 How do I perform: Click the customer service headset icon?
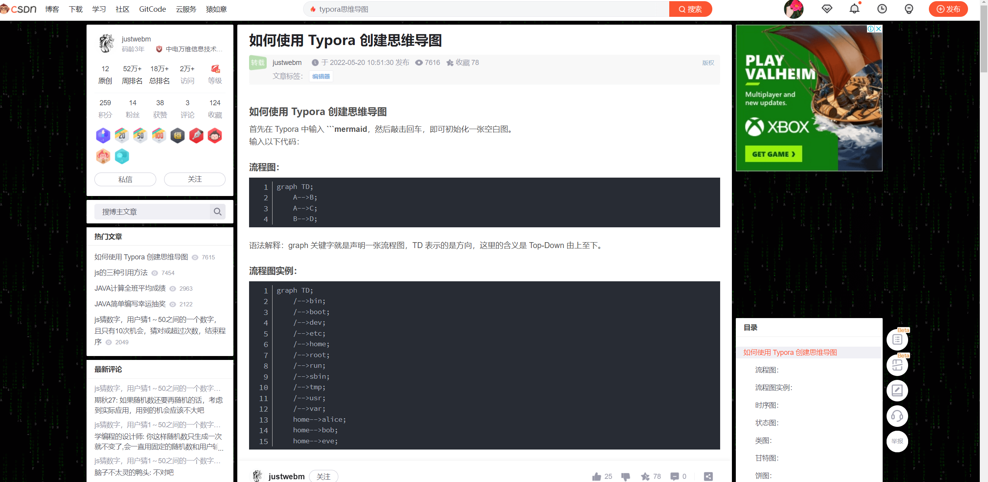click(897, 416)
